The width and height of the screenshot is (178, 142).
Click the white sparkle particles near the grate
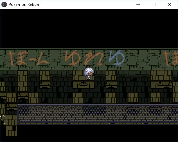tap(2, 120)
